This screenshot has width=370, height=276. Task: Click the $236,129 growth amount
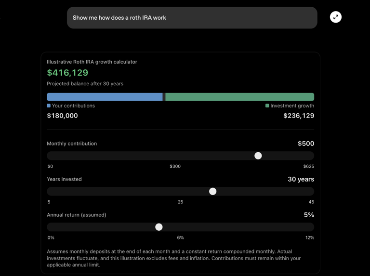pos(299,116)
